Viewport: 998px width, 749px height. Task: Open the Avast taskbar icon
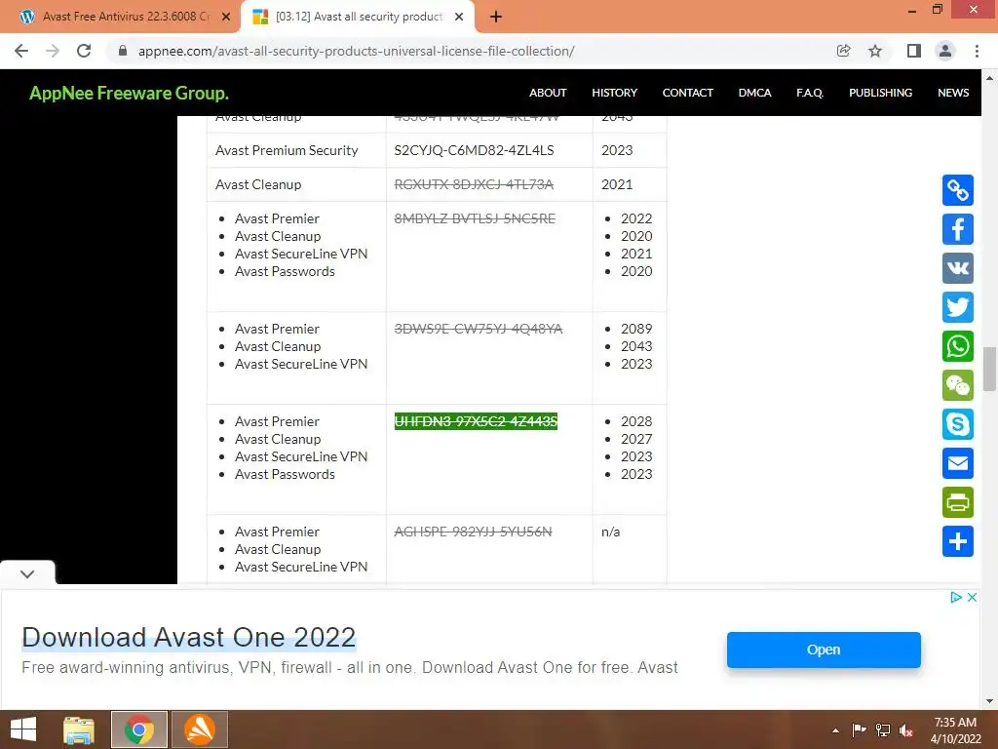coord(199,729)
